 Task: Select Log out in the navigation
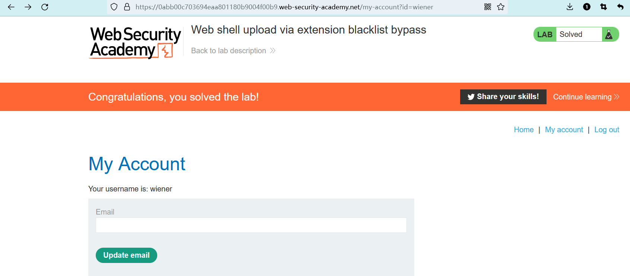pos(607,130)
